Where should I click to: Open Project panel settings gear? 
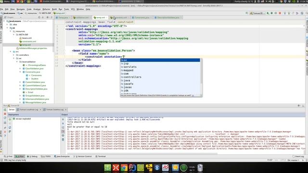pyautogui.click(x=47, y=17)
